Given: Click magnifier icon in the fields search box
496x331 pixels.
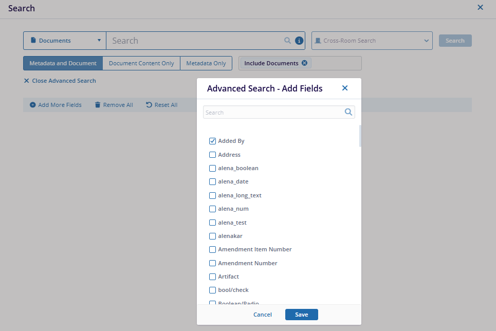Looking at the screenshot, I should (x=348, y=112).
